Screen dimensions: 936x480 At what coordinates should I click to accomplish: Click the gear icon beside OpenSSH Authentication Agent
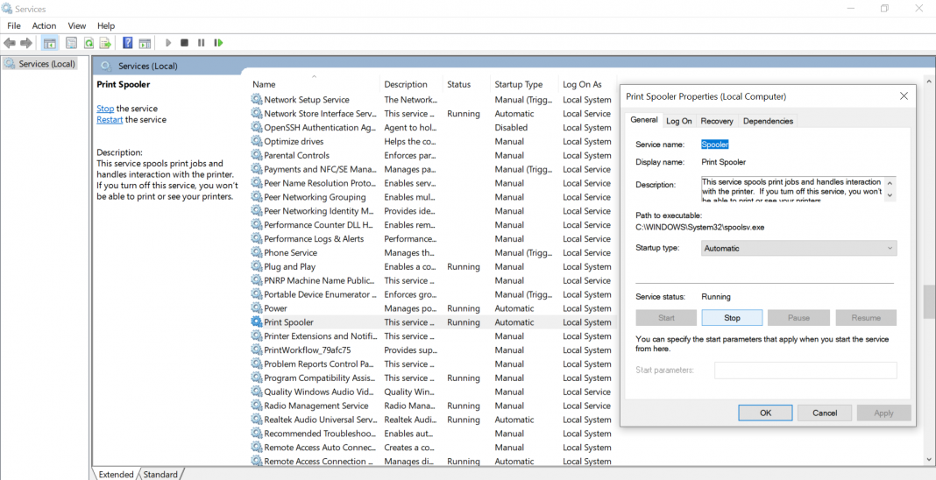coord(257,128)
